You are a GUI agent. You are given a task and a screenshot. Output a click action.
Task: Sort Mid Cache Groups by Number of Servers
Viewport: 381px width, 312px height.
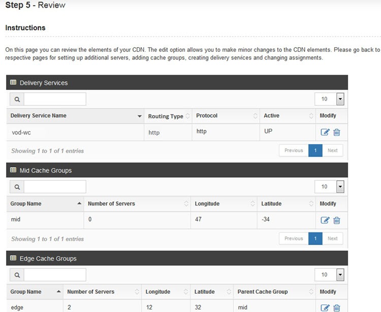click(137, 204)
